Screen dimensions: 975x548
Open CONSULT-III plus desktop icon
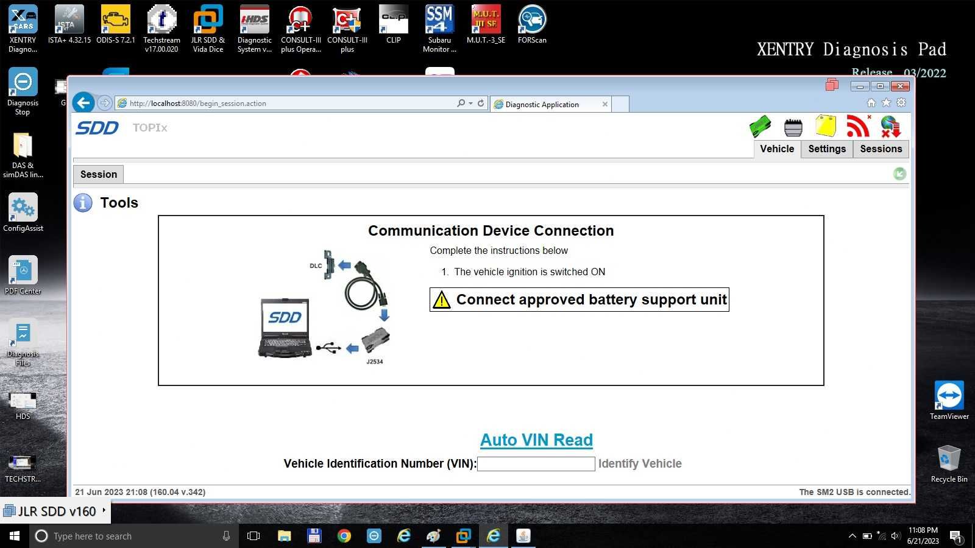click(x=347, y=29)
